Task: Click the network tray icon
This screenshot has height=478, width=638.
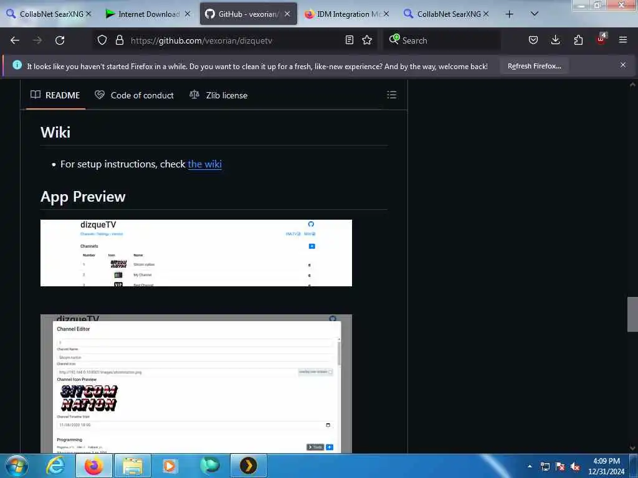Action: [545, 467]
